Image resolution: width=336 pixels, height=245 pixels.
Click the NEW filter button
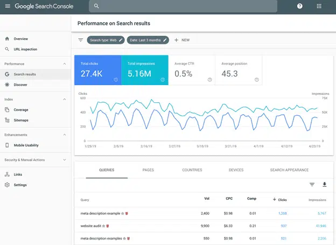pos(182,40)
